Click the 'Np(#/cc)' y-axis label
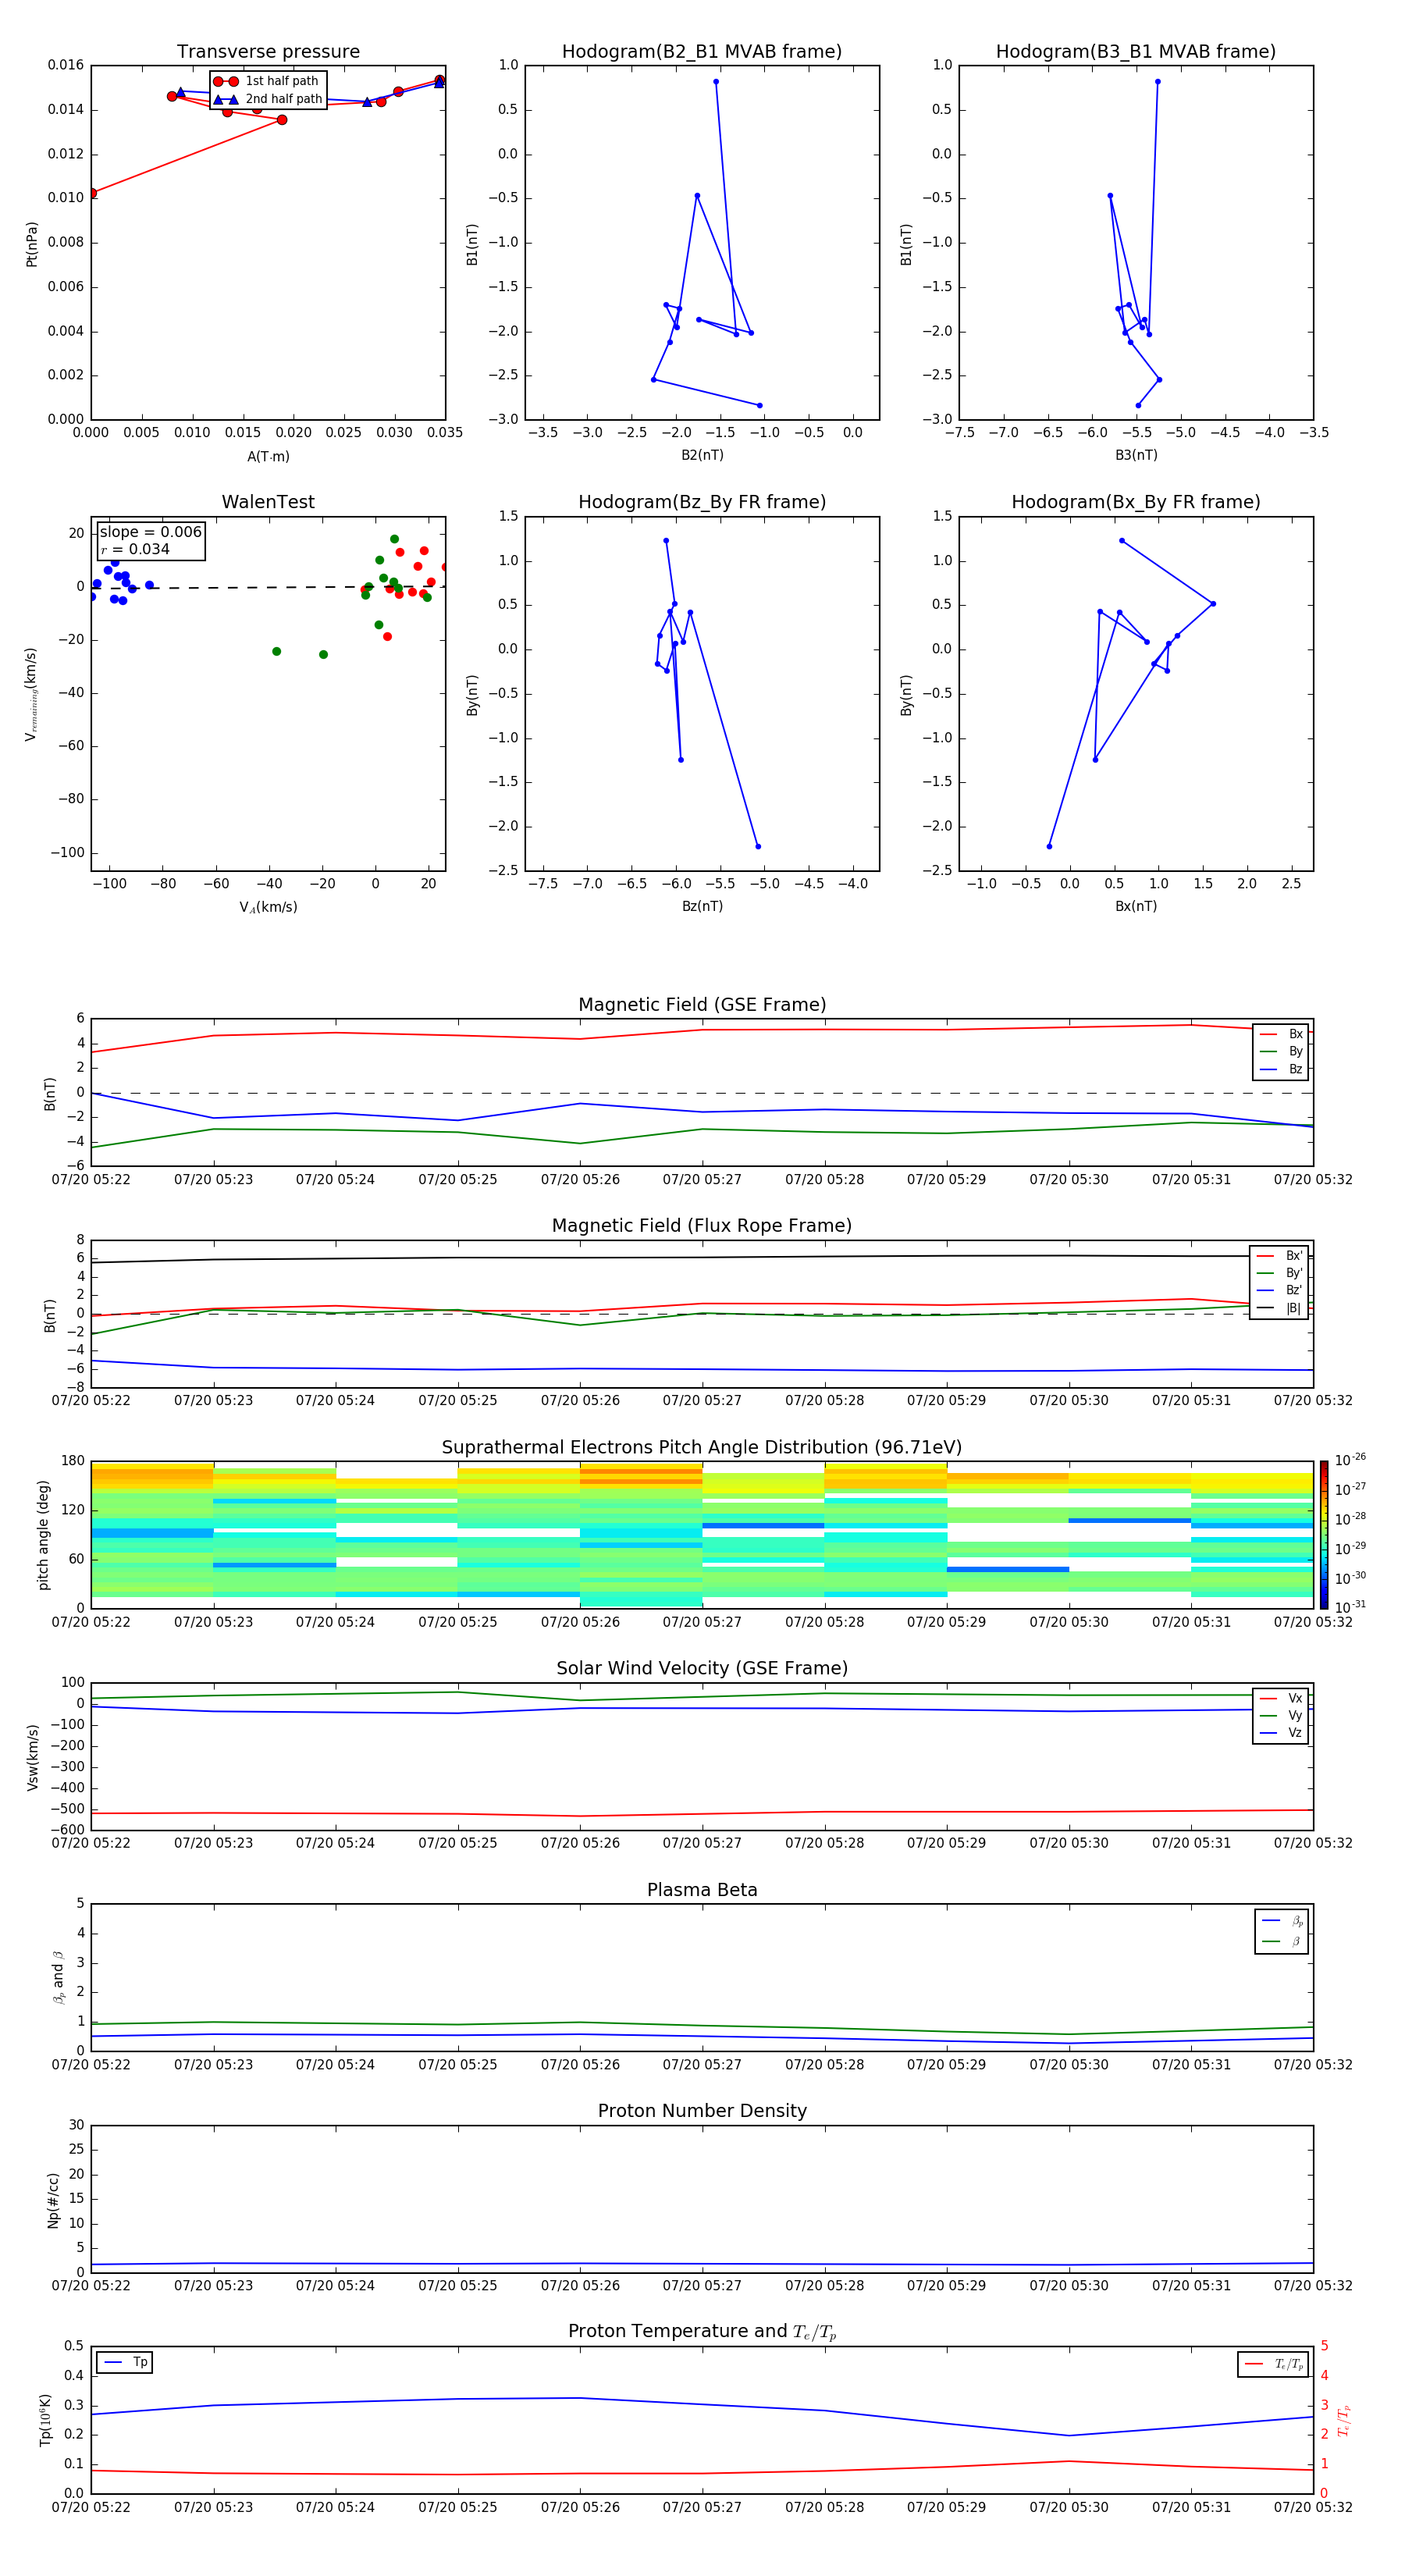This screenshot has height=2576, width=1405. (x=53, y=2200)
